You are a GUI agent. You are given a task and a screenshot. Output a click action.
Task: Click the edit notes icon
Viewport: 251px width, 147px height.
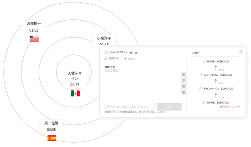coord(184,86)
